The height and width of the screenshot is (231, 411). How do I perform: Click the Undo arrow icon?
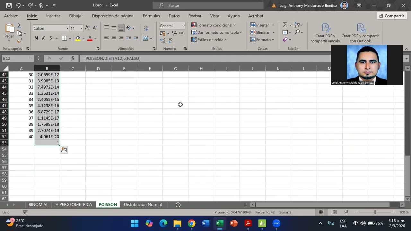18,5
